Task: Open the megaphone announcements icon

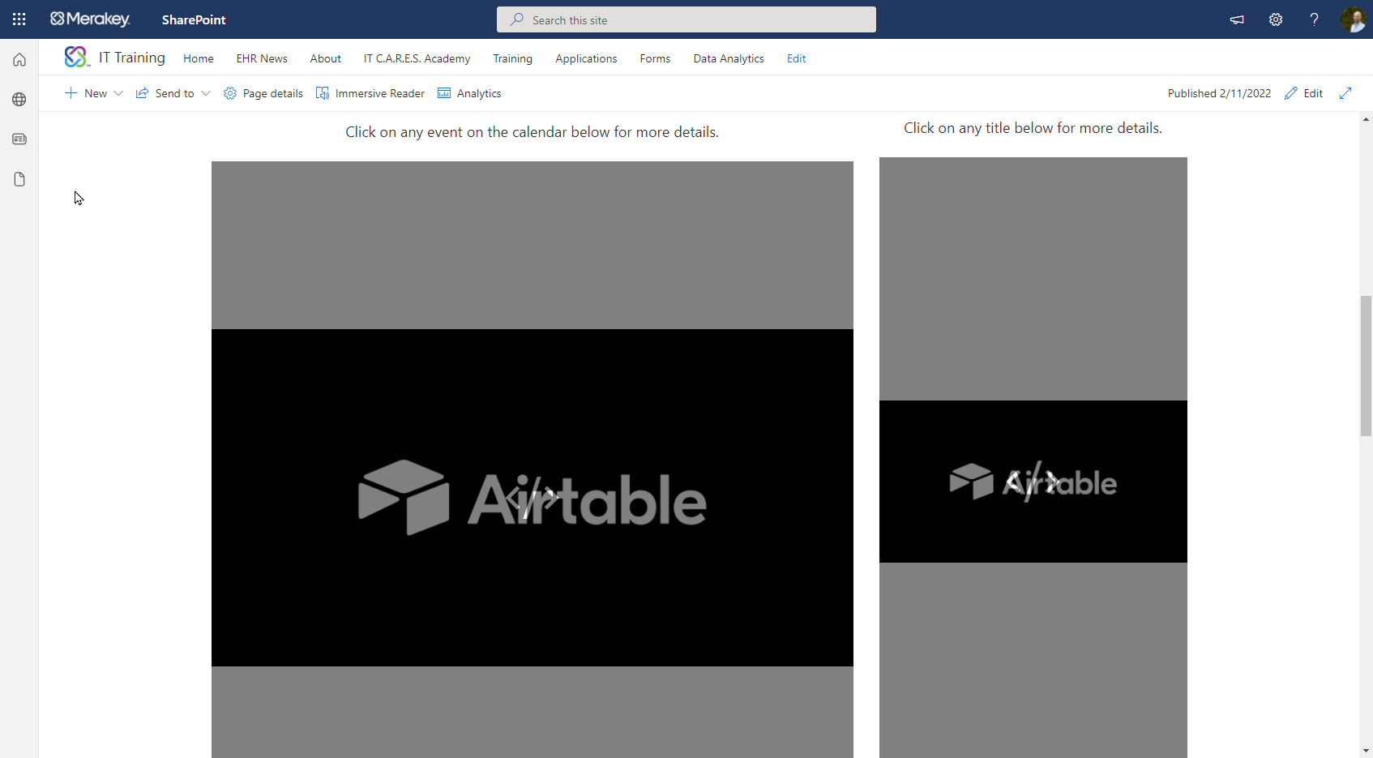Action: (x=1237, y=19)
